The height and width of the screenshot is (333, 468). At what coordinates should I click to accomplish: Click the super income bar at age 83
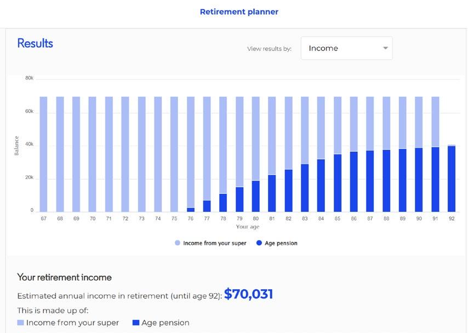(305, 130)
